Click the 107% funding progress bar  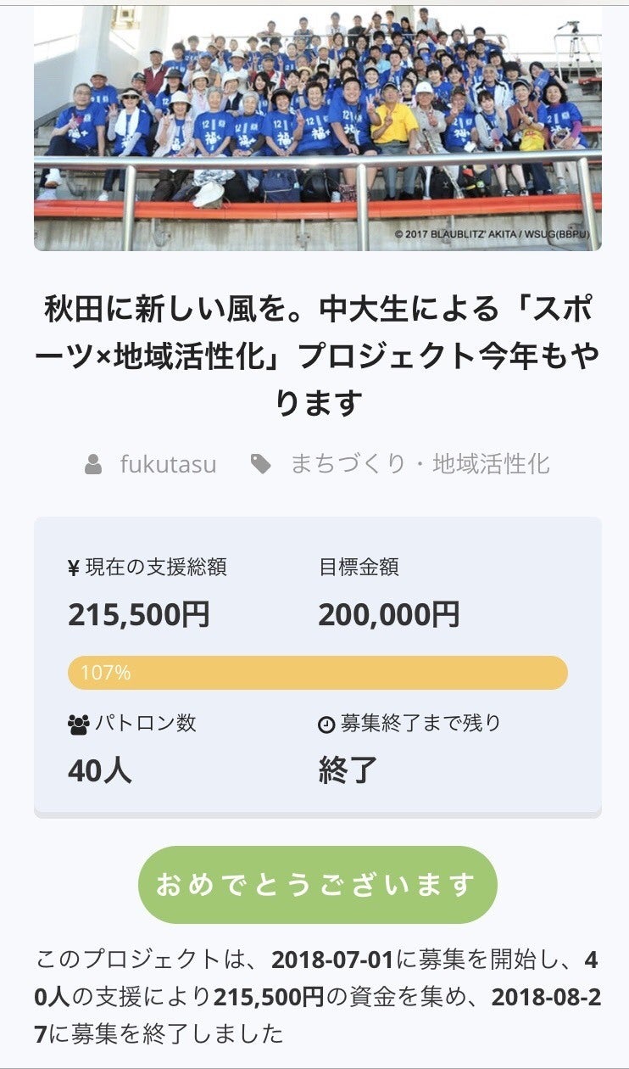318,673
